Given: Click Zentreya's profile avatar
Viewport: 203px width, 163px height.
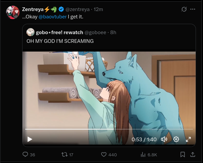Looking at the screenshot, I should pyautogui.click(x=13, y=12).
